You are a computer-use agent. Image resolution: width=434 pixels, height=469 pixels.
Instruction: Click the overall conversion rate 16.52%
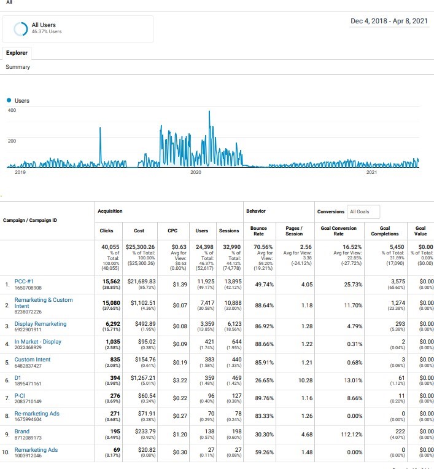pos(352,246)
